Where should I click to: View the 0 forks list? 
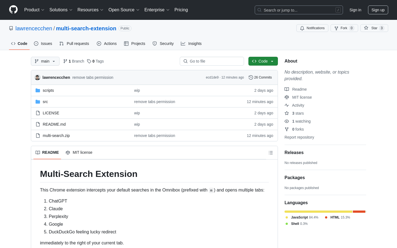click(x=294, y=129)
